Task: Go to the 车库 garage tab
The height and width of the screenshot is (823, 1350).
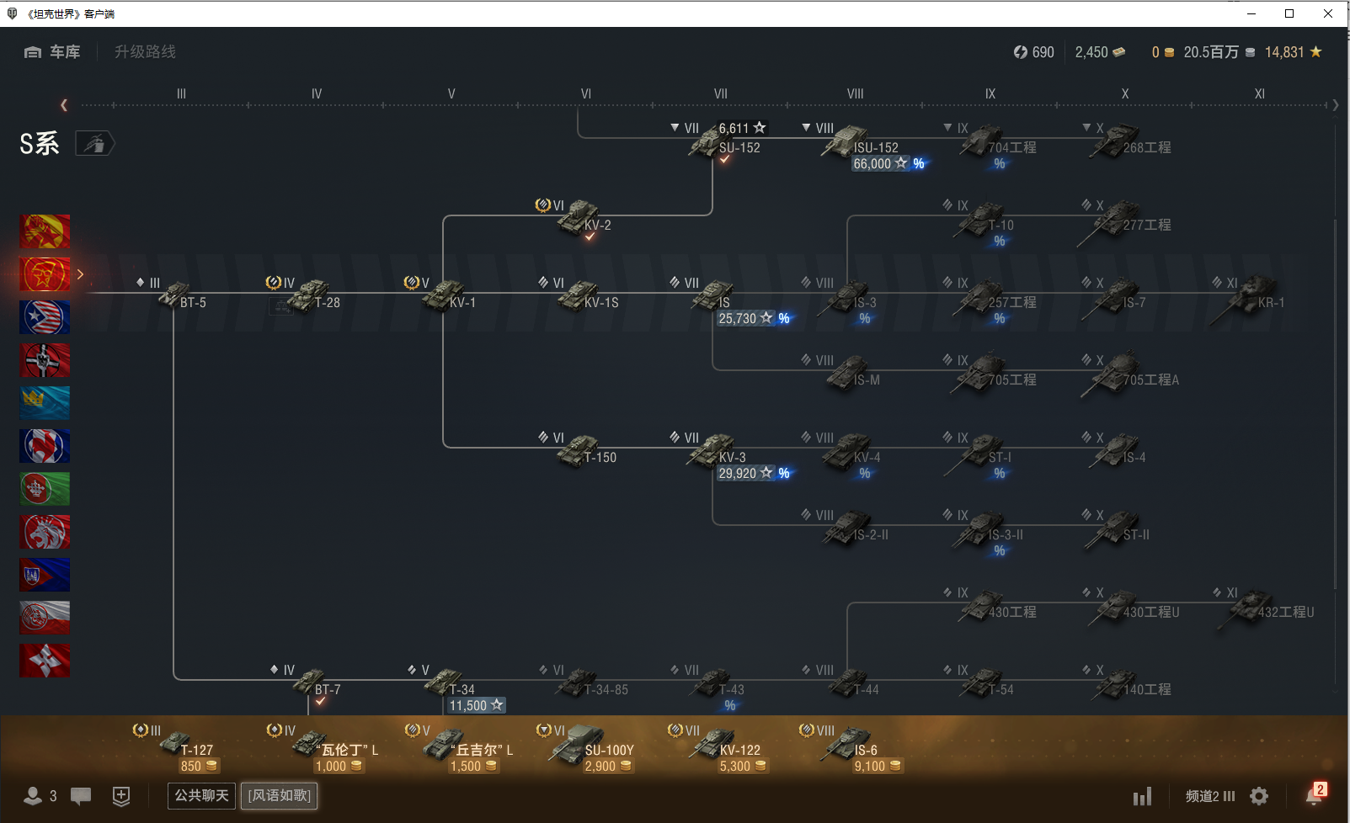Action: click(x=52, y=52)
